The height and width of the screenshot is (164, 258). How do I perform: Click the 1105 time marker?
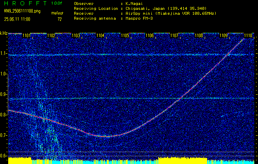point(125,36)
